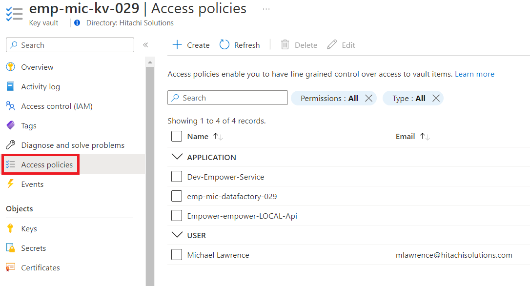Click the Certificates badge icon
Screen dimensions: 530x286
10,267
